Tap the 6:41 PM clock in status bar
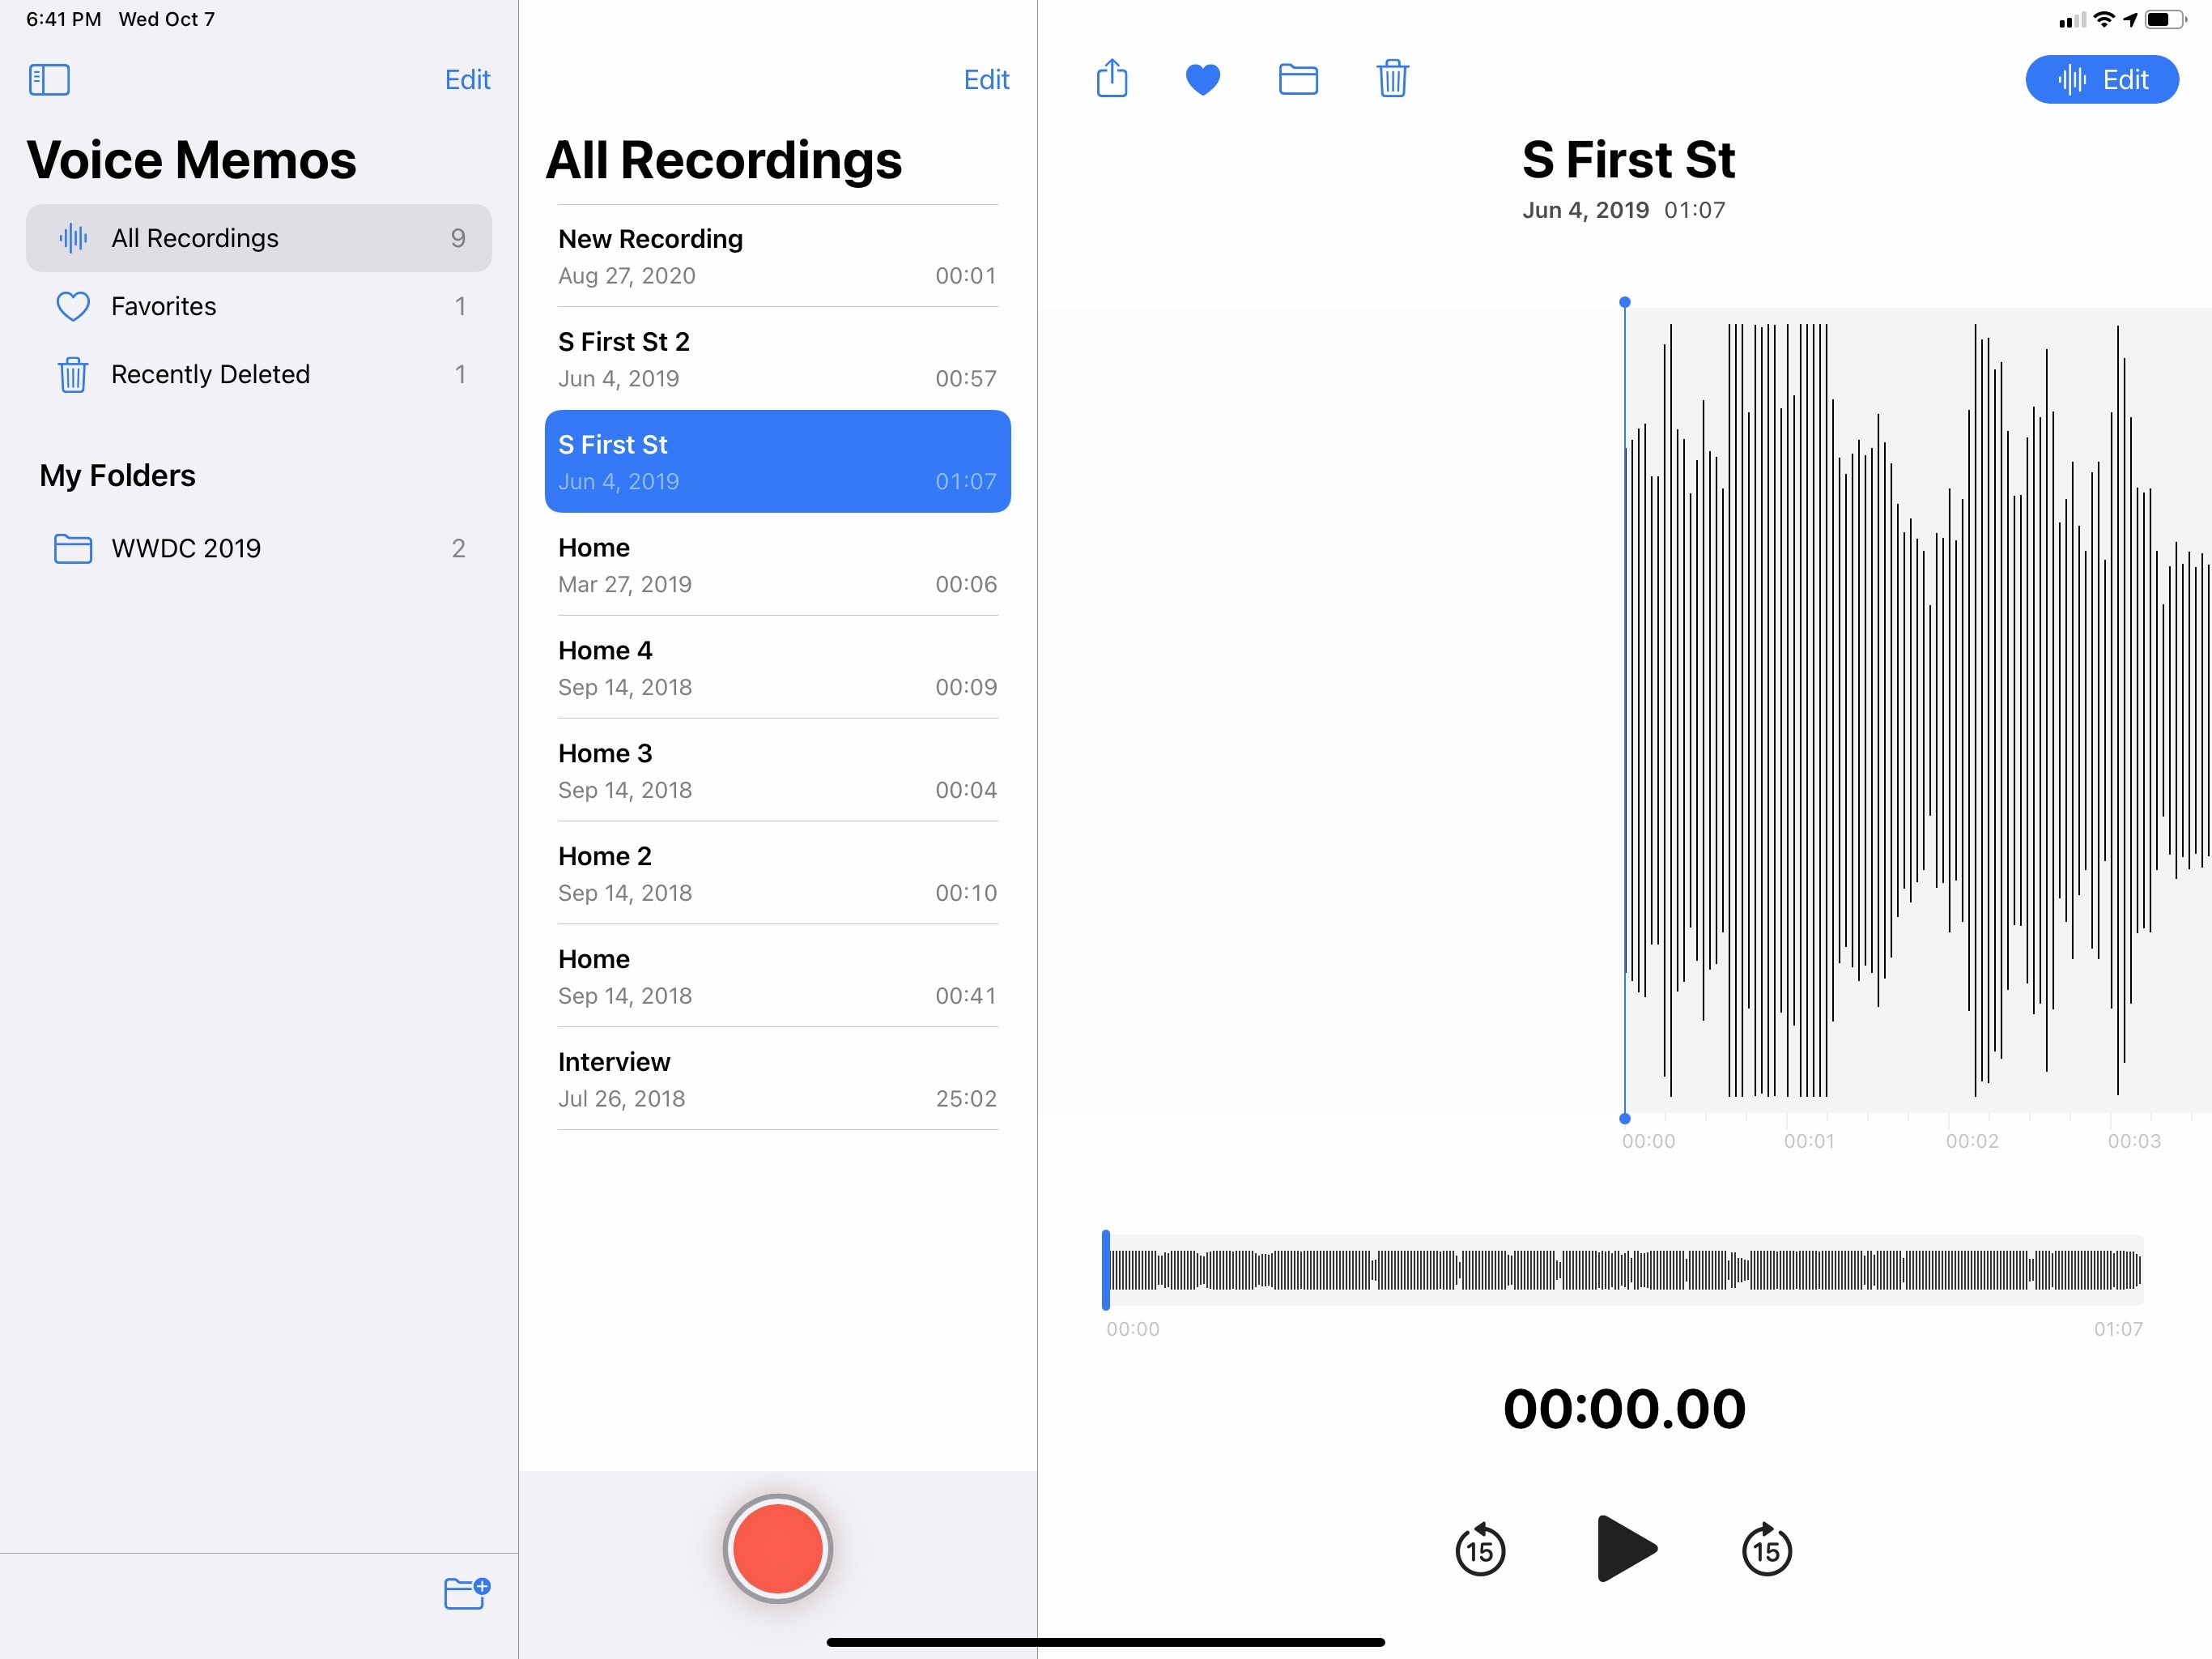Viewport: 2212px width, 1659px height. coord(63,19)
